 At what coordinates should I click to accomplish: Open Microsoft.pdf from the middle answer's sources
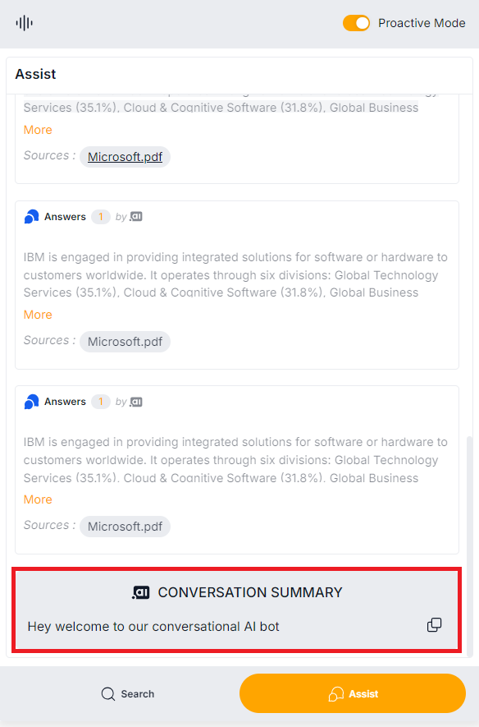pyautogui.click(x=125, y=341)
